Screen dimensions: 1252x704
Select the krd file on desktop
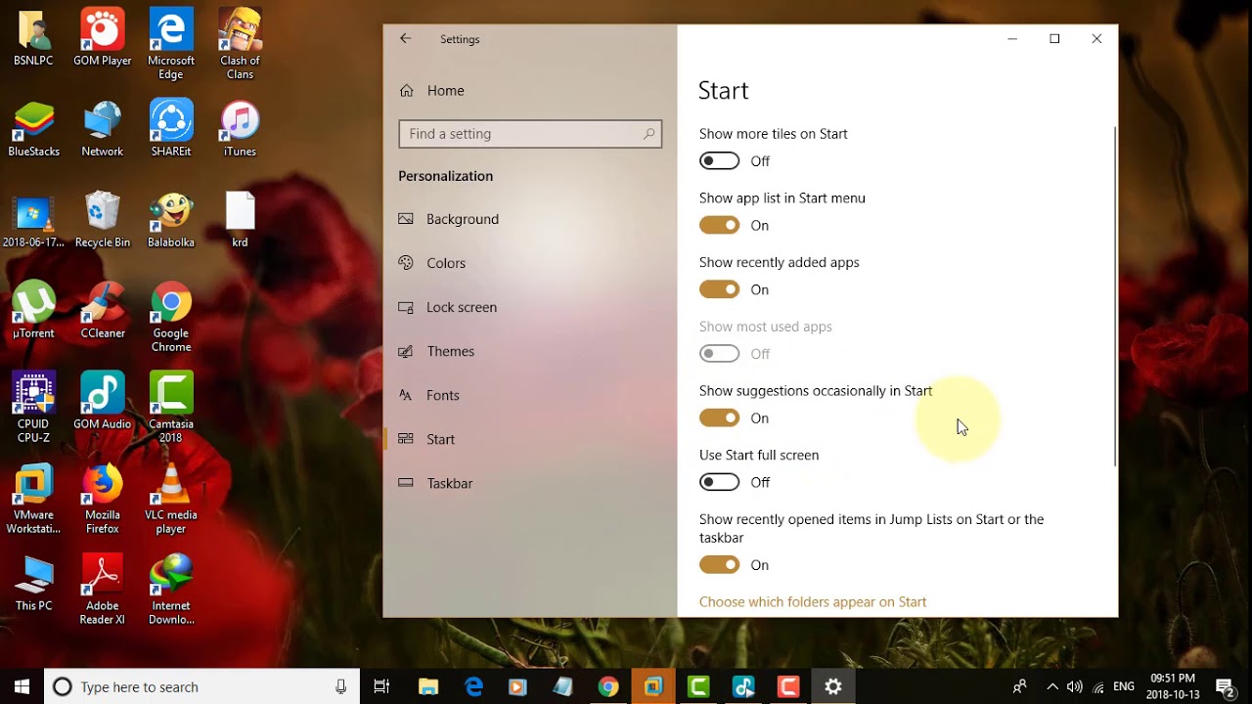coord(240,219)
